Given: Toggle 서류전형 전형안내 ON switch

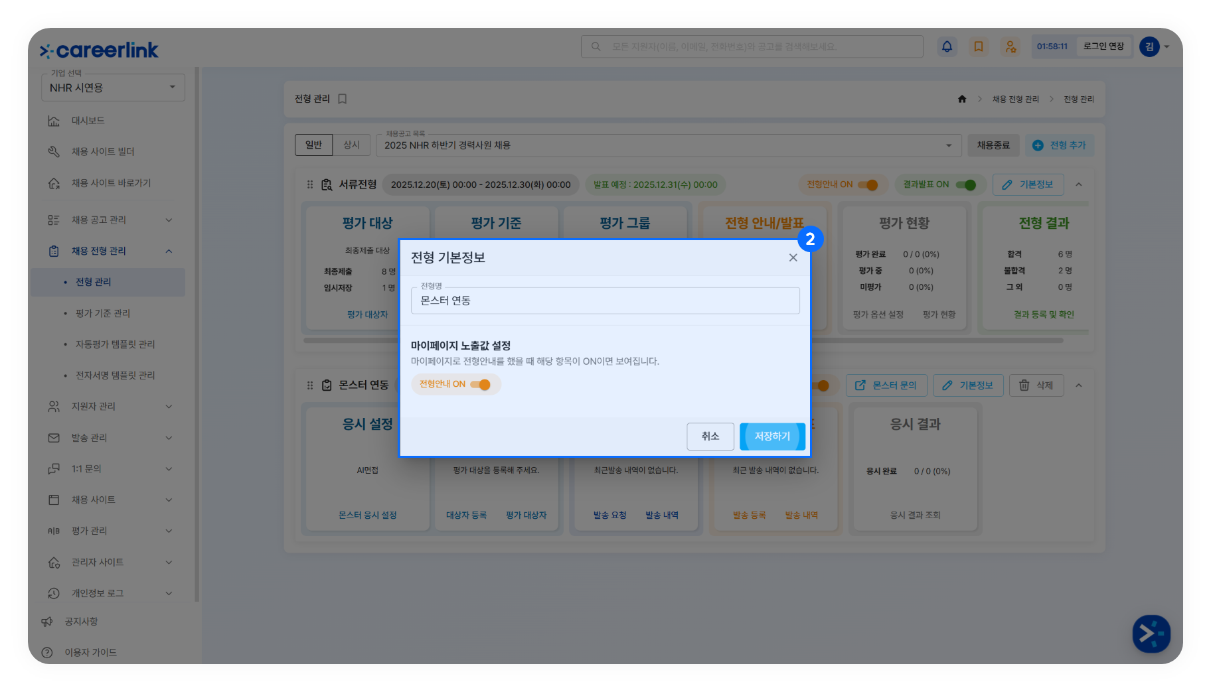Looking at the screenshot, I should point(868,184).
